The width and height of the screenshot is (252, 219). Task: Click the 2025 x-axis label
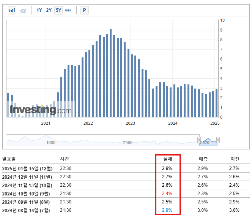[x=215, y=123]
